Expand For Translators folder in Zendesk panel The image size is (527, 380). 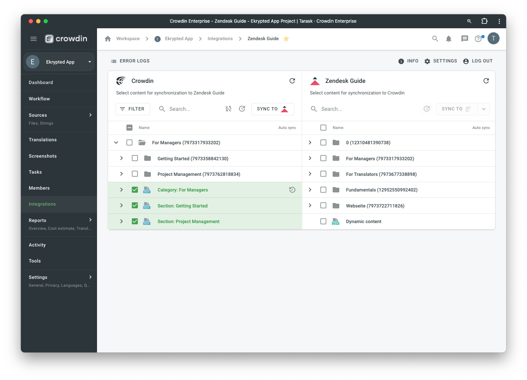pos(310,174)
